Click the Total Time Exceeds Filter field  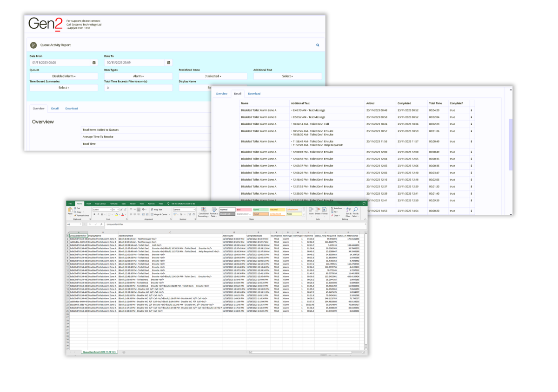(x=138, y=88)
